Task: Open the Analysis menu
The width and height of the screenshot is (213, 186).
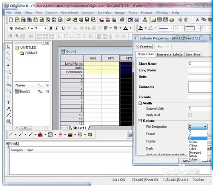Action: point(88,13)
